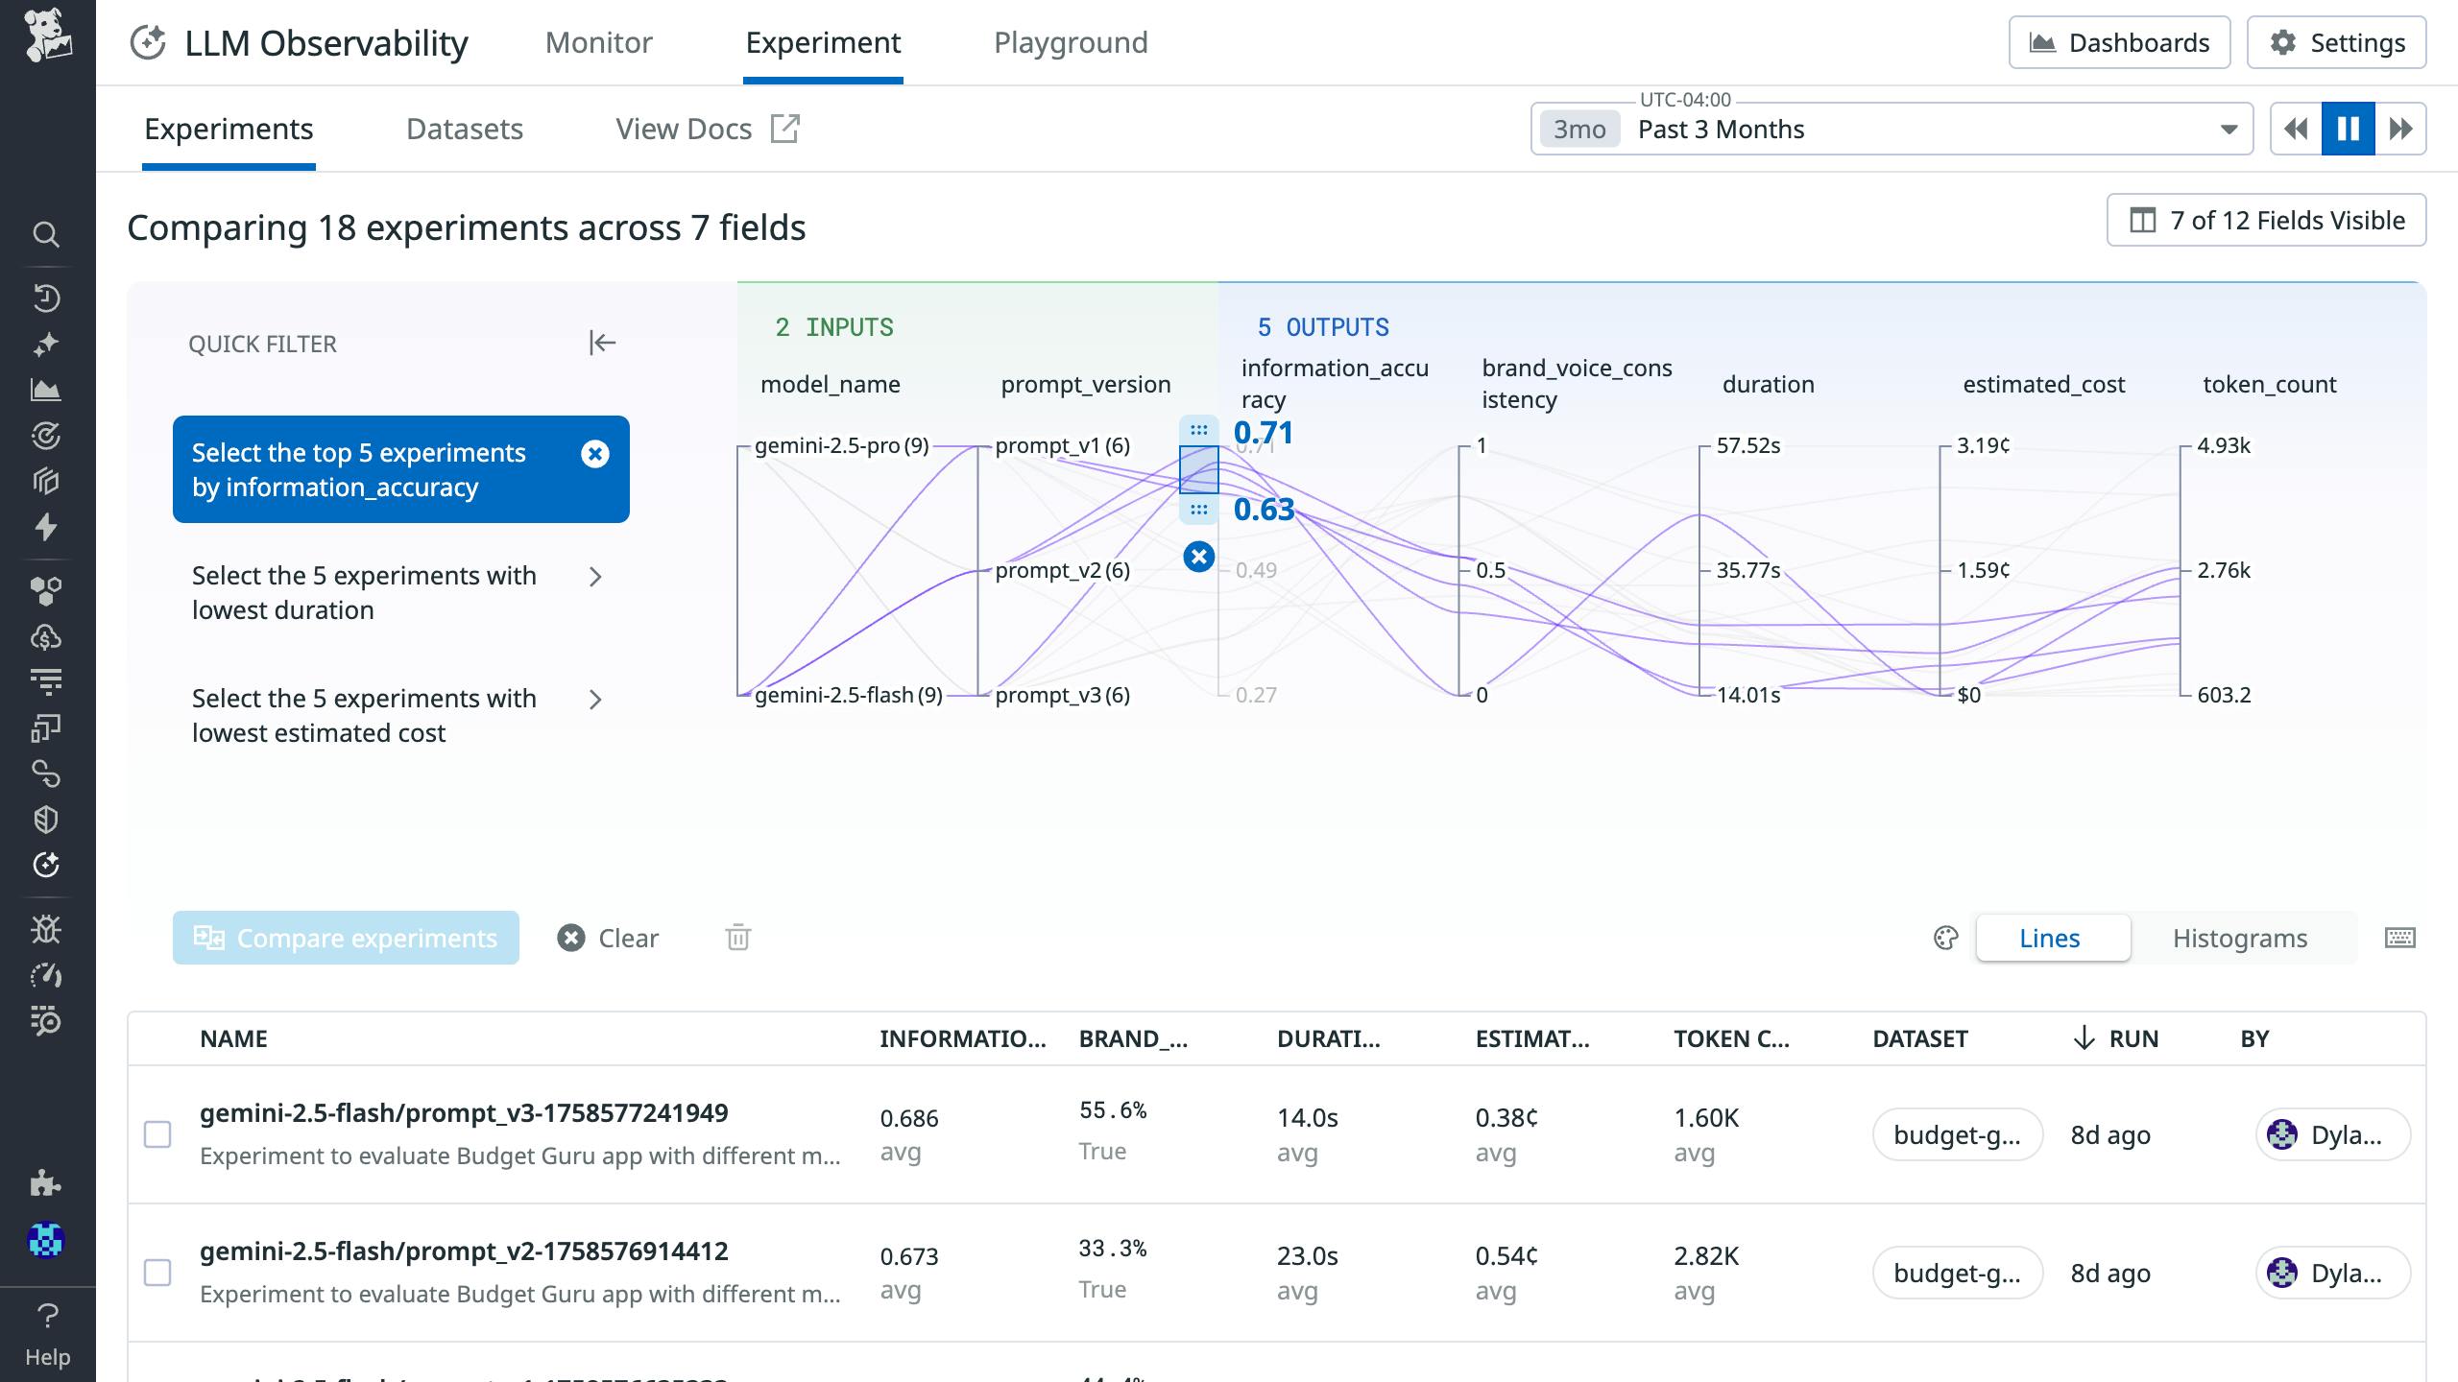
Task: Collapse the Quick Filter panel
Action: 602,343
